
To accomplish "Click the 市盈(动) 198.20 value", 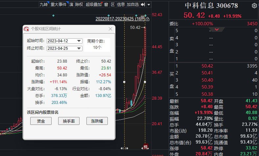I will pyautogui.click(x=205, y=130).
